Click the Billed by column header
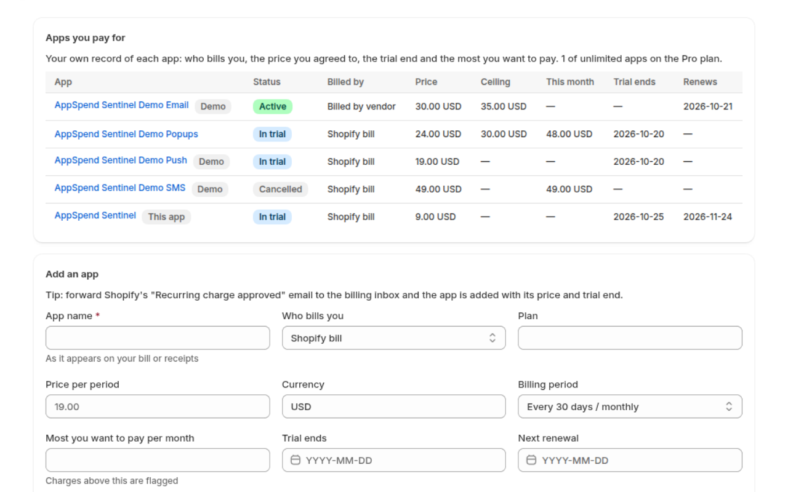This screenshot has height=492, width=788. [345, 82]
